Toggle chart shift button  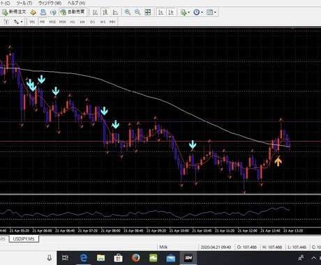pos(171,12)
